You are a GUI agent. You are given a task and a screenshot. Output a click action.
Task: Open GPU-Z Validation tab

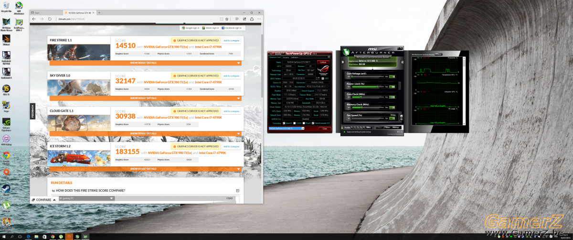(295, 57)
